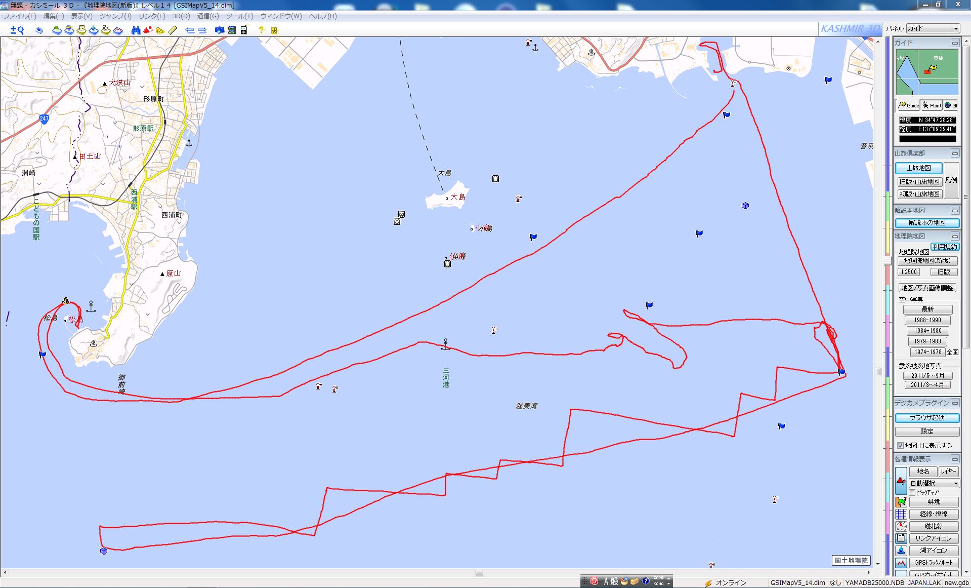Screen dimensions: 971x588
Task: Click the 利用規約 terms button
Action: (x=945, y=247)
